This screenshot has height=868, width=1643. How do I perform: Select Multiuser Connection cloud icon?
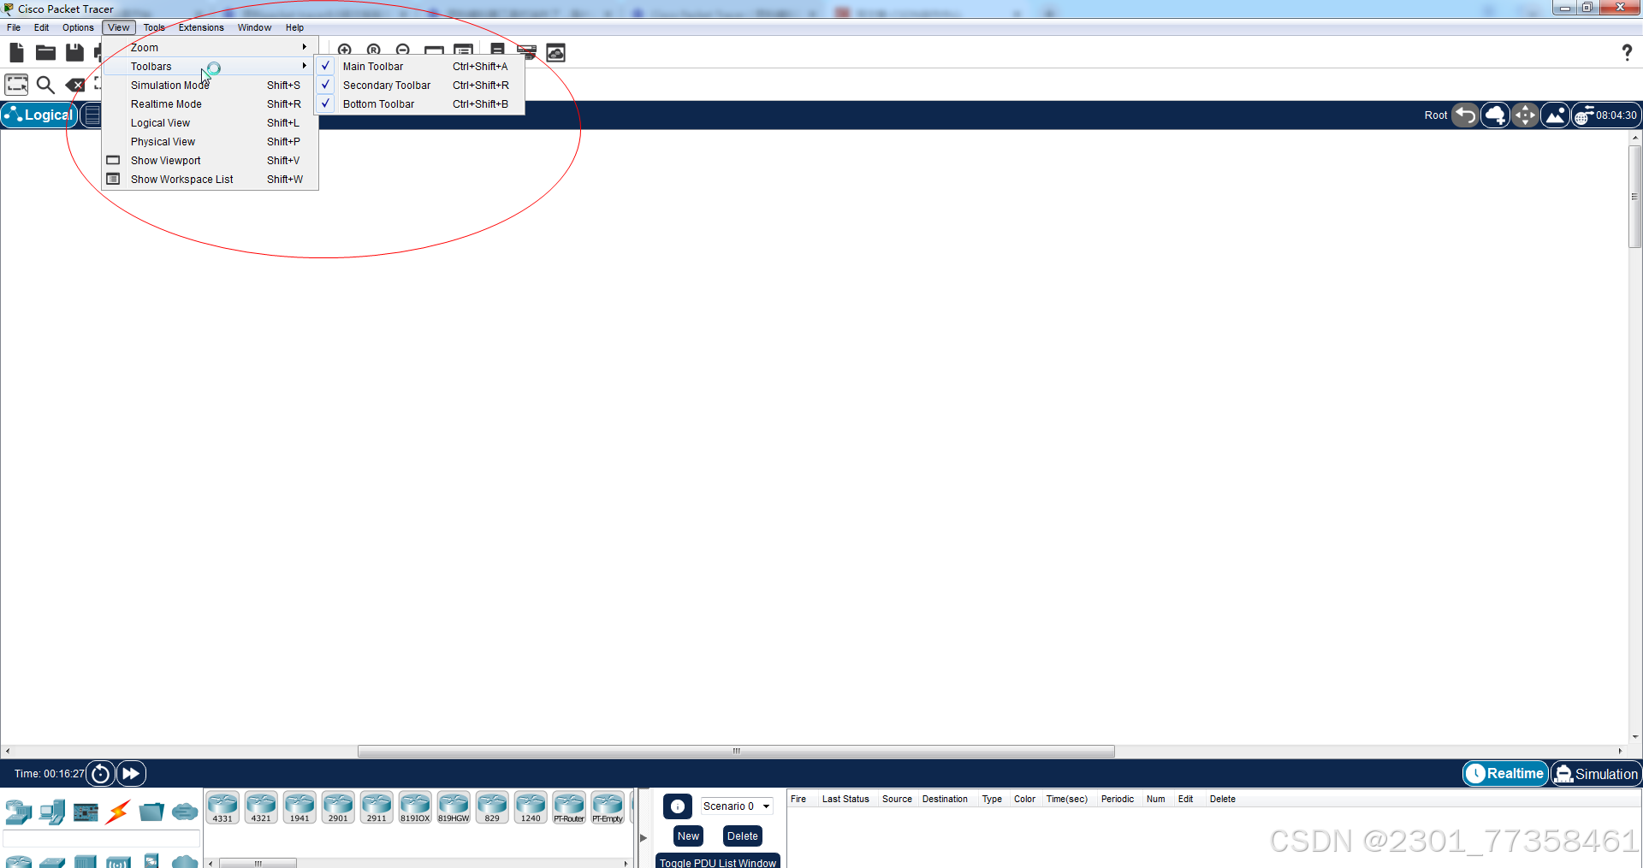(x=185, y=812)
